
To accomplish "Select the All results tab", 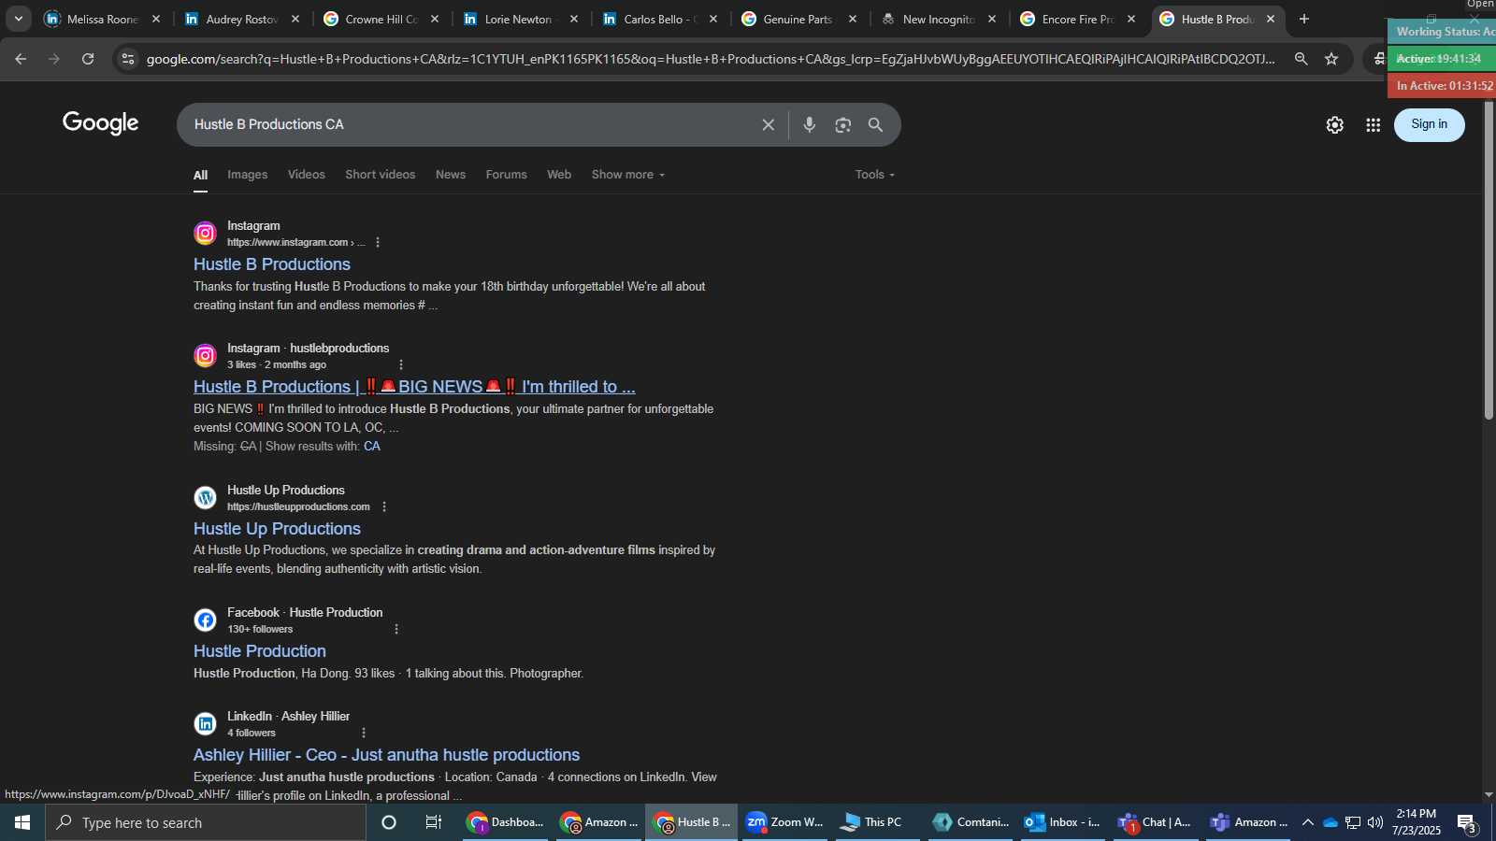I will 201,175.
